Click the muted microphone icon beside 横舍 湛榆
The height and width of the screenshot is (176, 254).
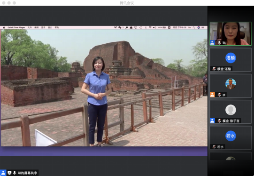pos(214,69)
